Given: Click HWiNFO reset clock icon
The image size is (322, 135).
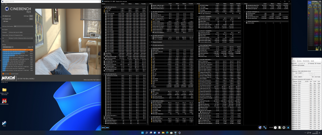Looking at the screenshot, I should pyautogui.click(x=275, y=128).
